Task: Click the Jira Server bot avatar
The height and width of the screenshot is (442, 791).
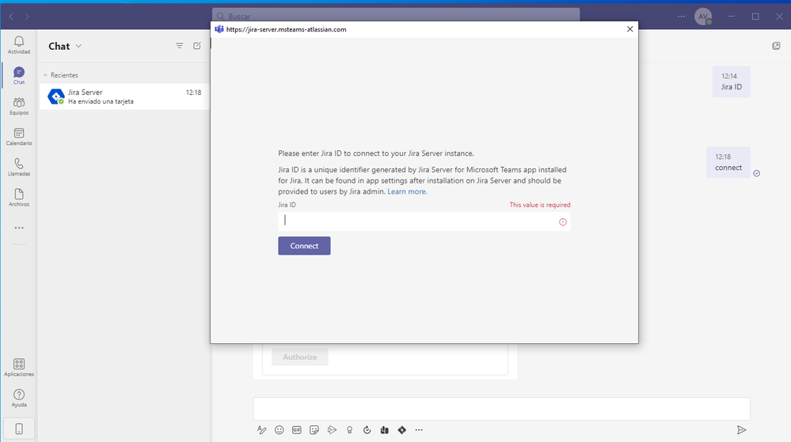Action: click(x=56, y=96)
